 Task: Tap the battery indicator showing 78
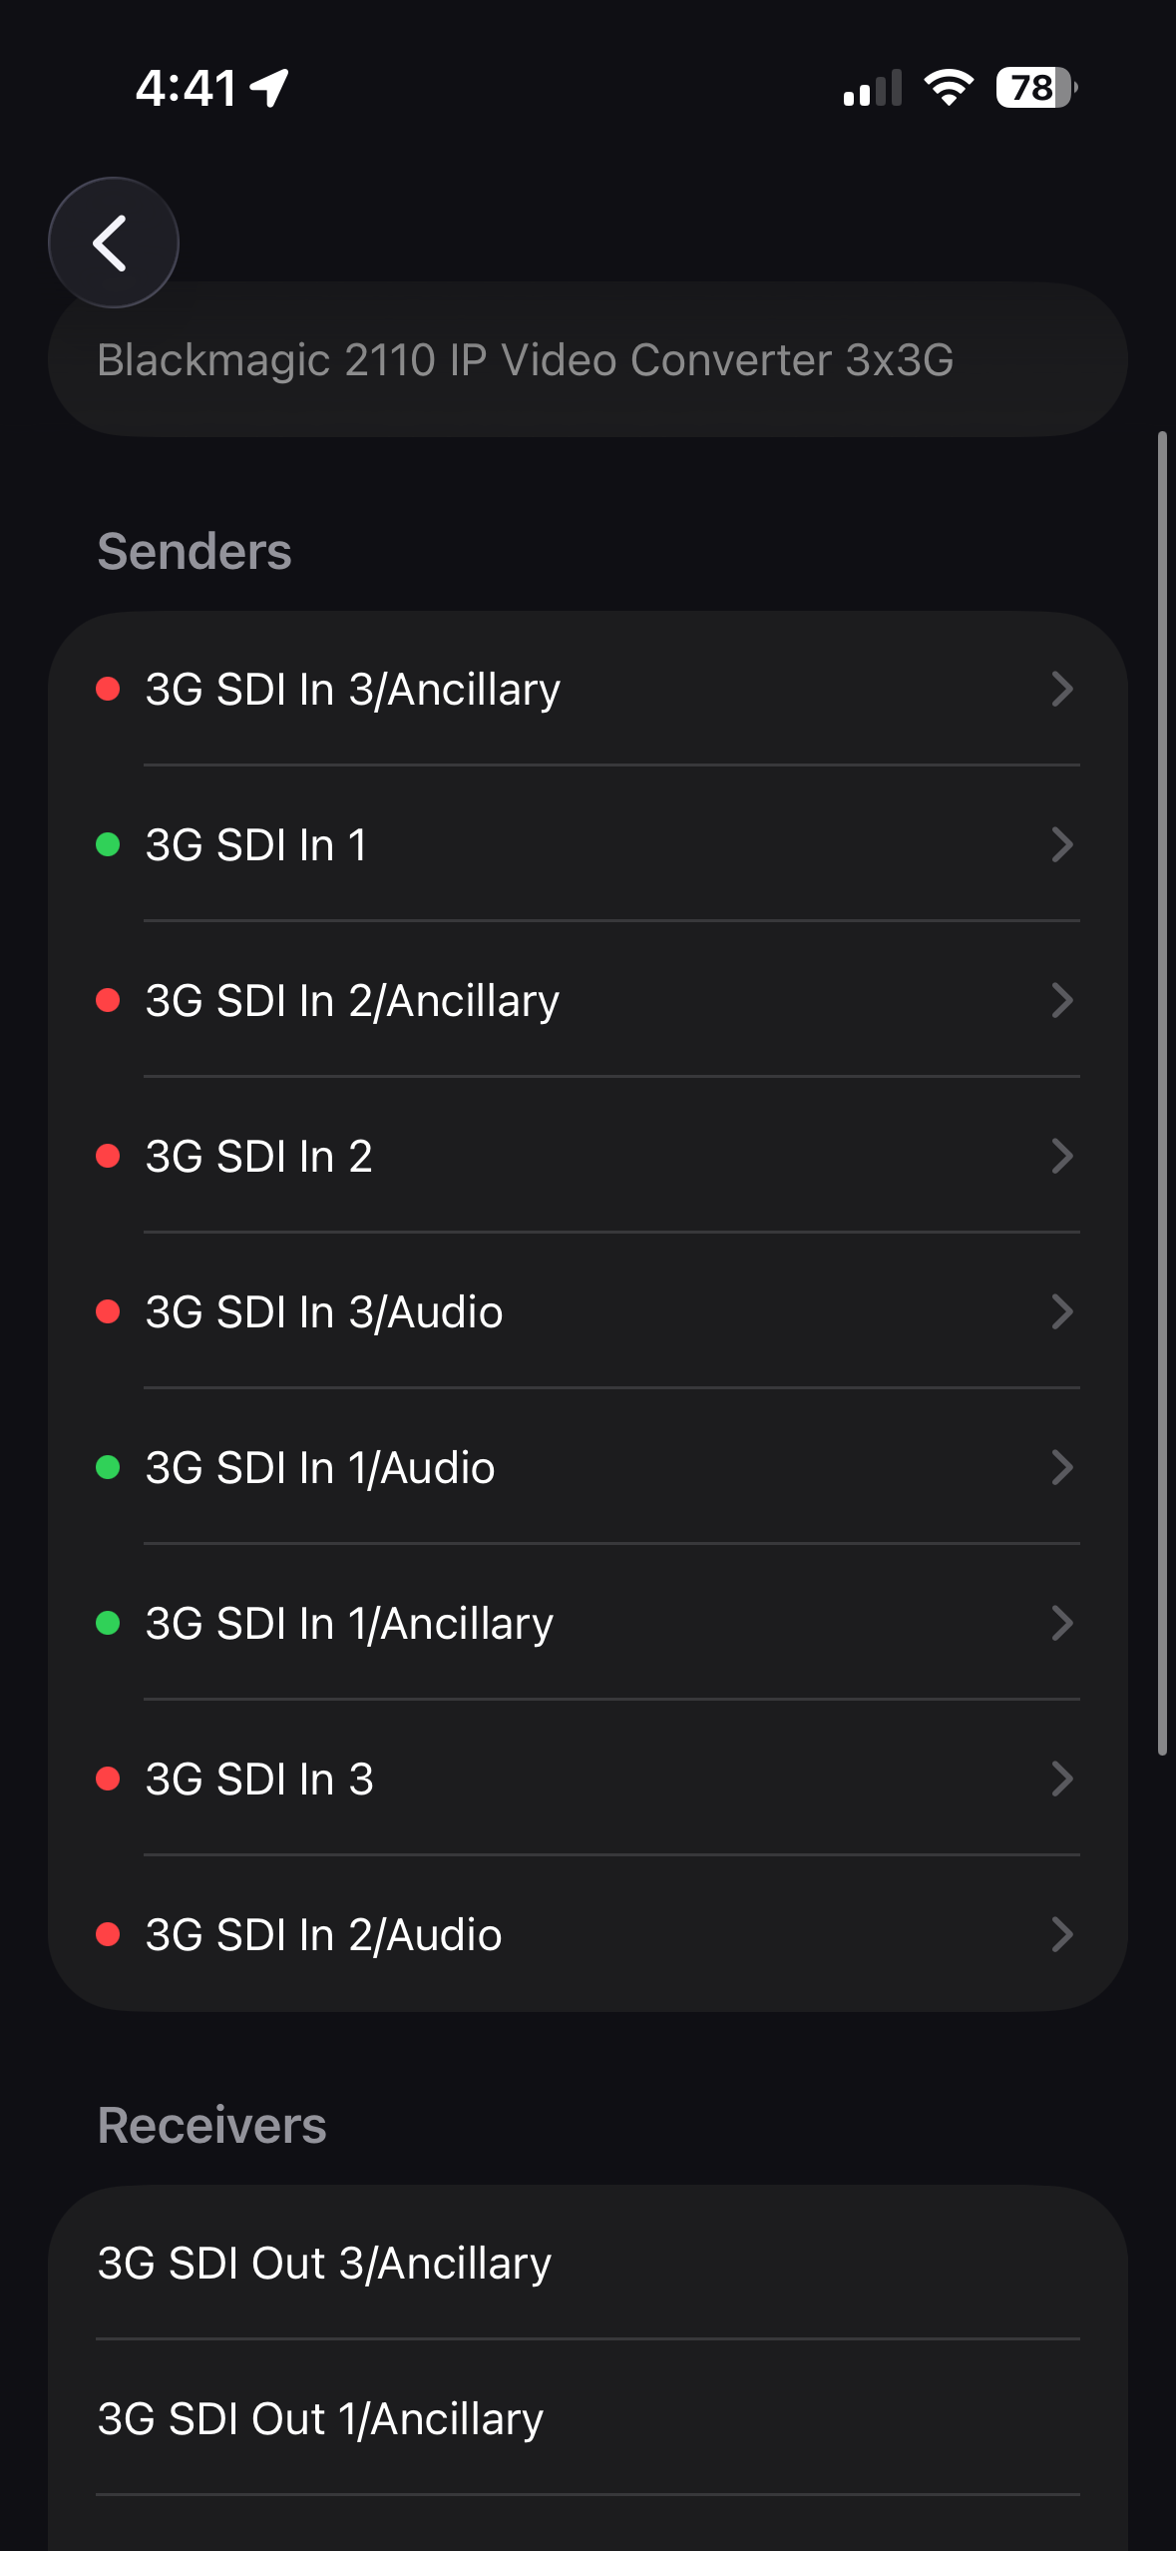click(x=1035, y=88)
